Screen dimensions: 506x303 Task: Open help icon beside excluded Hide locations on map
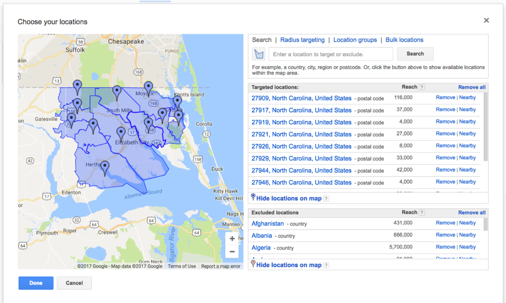(x=326, y=265)
